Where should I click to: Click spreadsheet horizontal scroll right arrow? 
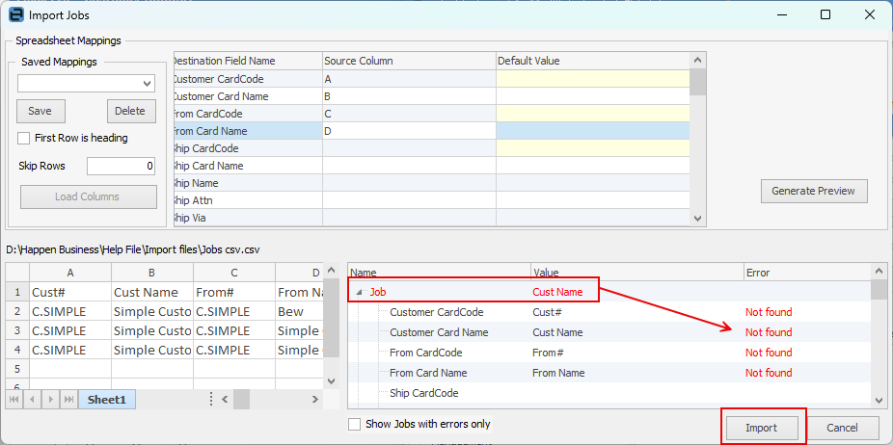[315, 400]
